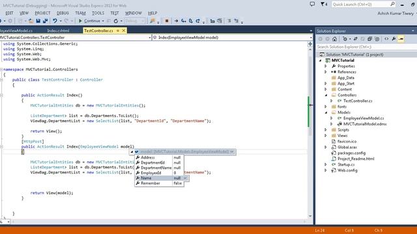
Task: Click the Restart debugging icon
Action: tap(116, 21)
